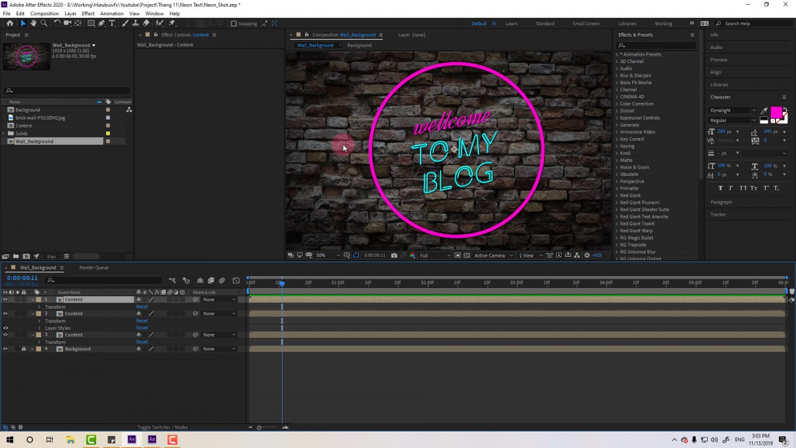Image resolution: width=796 pixels, height=448 pixels.
Task: Reset Transform of layer 1 Content
Action: 142,307
